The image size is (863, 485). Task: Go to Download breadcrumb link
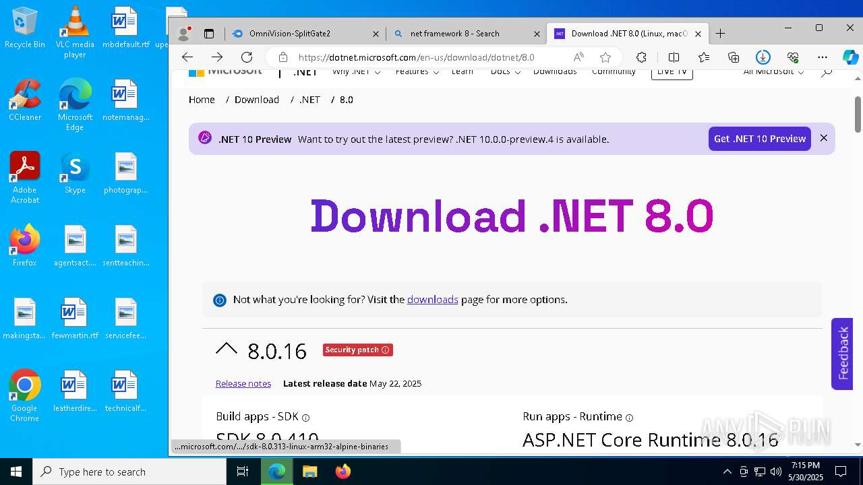click(257, 100)
